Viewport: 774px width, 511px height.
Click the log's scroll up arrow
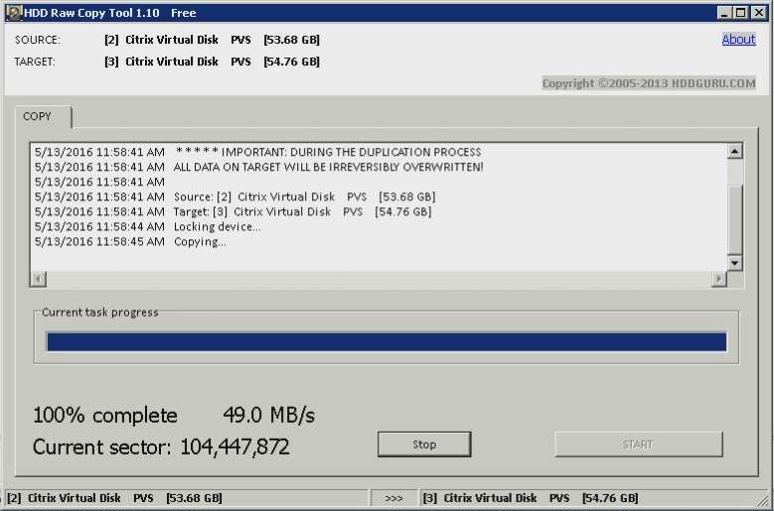pos(735,152)
